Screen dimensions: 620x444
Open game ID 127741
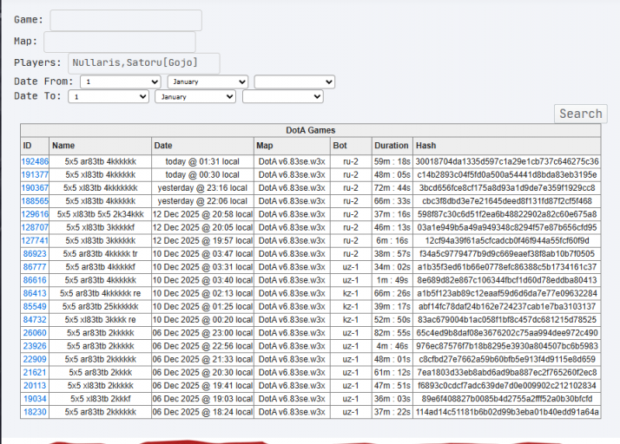(35, 240)
